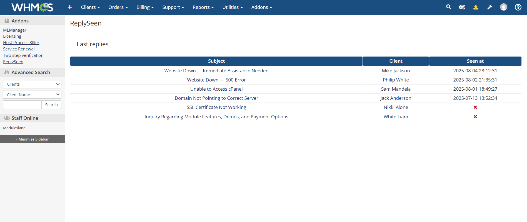The height and width of the screenshot is (222, 527).
Task: Click client White Liam
Action: coord(396,117)
